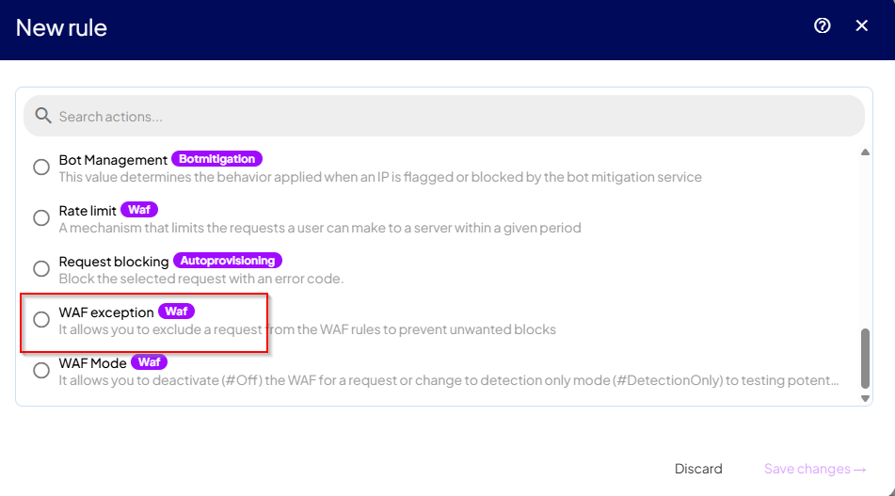Click Save changes button
This screenshot has height=496, width=895.
coord(815,469)
